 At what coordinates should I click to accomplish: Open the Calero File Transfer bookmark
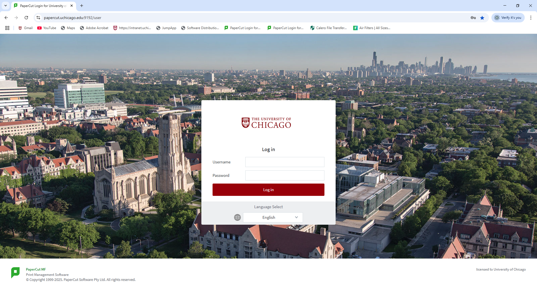(328, 28)
